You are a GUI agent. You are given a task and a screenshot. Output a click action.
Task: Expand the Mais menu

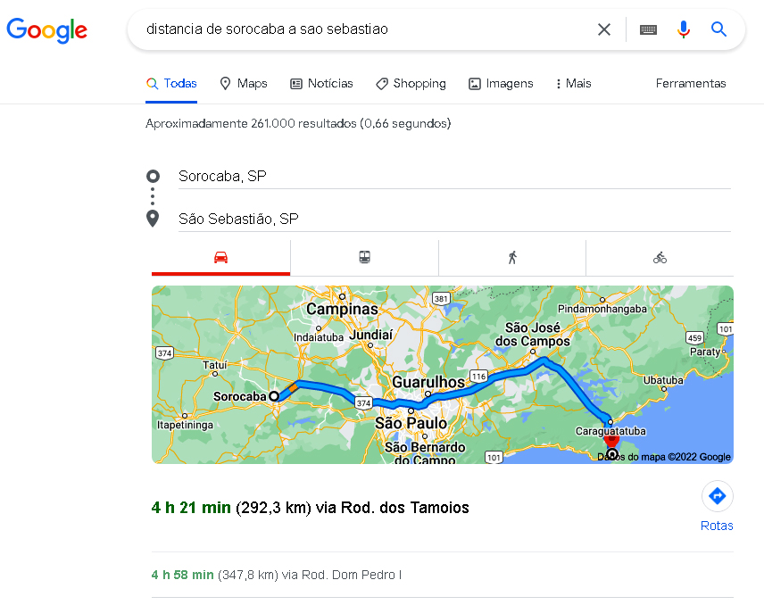pos(573,83)
